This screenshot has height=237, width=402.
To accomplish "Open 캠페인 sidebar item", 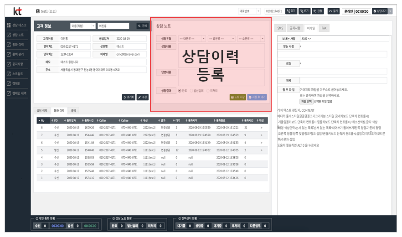I will pos(14,83).
